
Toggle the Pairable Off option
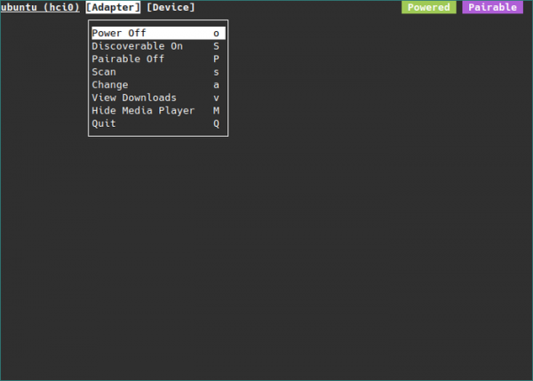(x=128, y=59)
